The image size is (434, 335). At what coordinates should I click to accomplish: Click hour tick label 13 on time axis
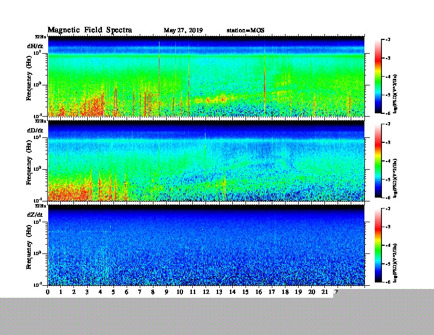[x=219, y=292]
